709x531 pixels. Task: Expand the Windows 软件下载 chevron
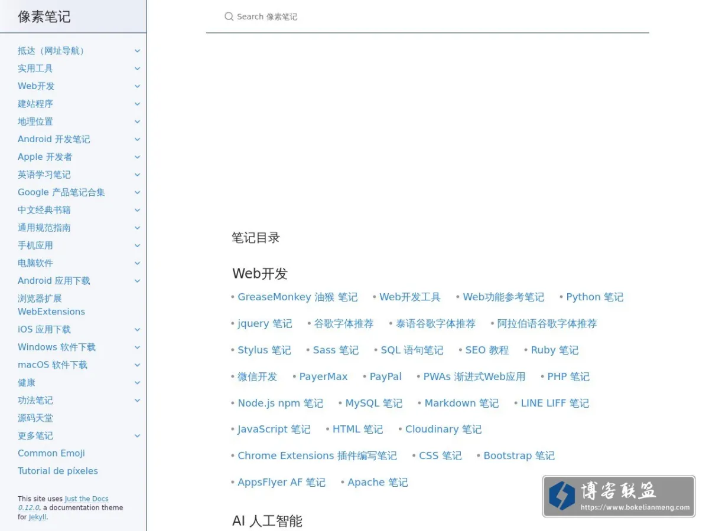[137, 347]
